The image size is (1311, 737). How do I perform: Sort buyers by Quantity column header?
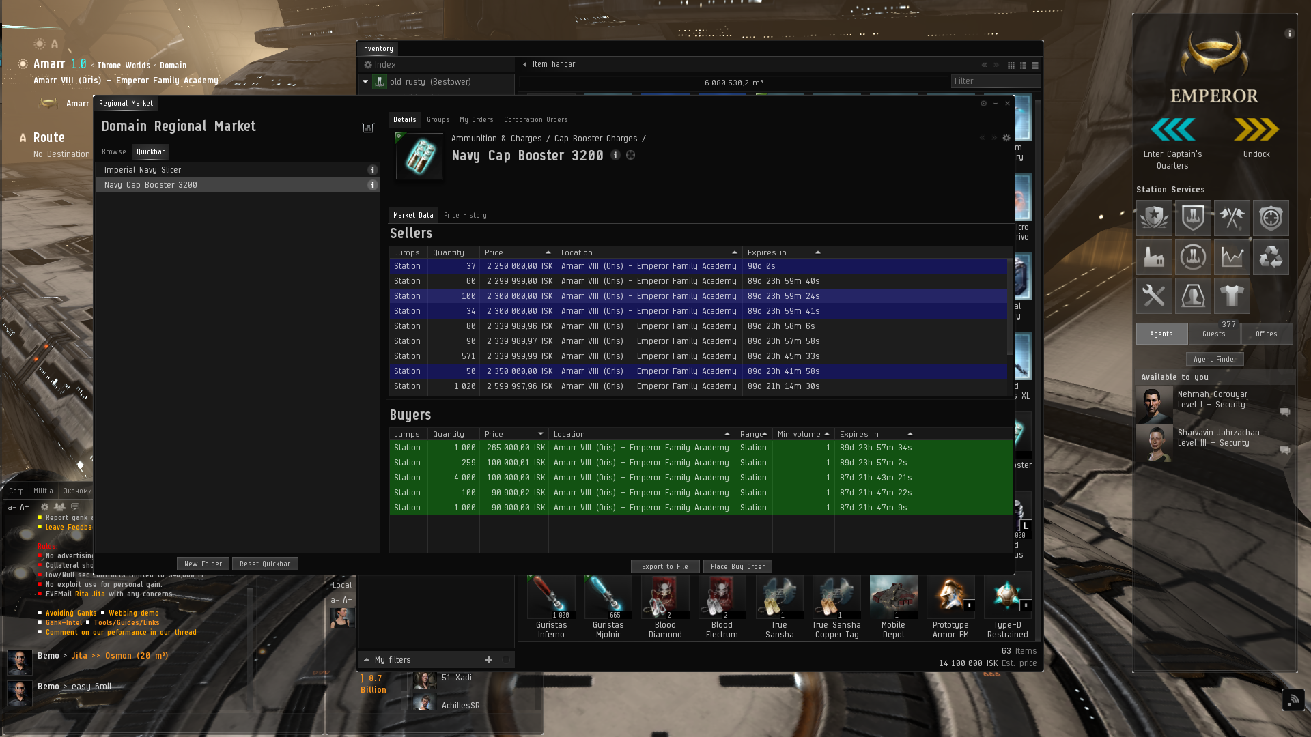[453, 434]
